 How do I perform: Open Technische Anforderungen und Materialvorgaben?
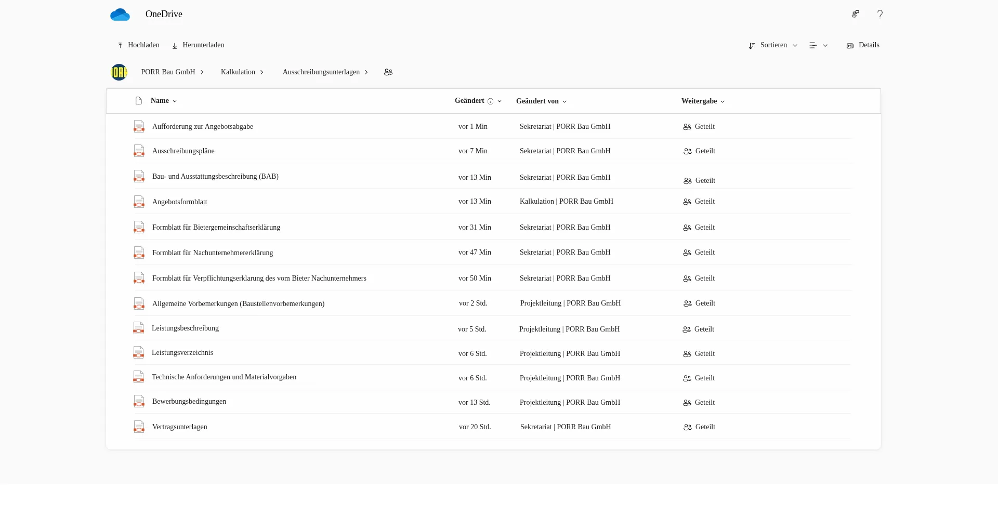224,377
